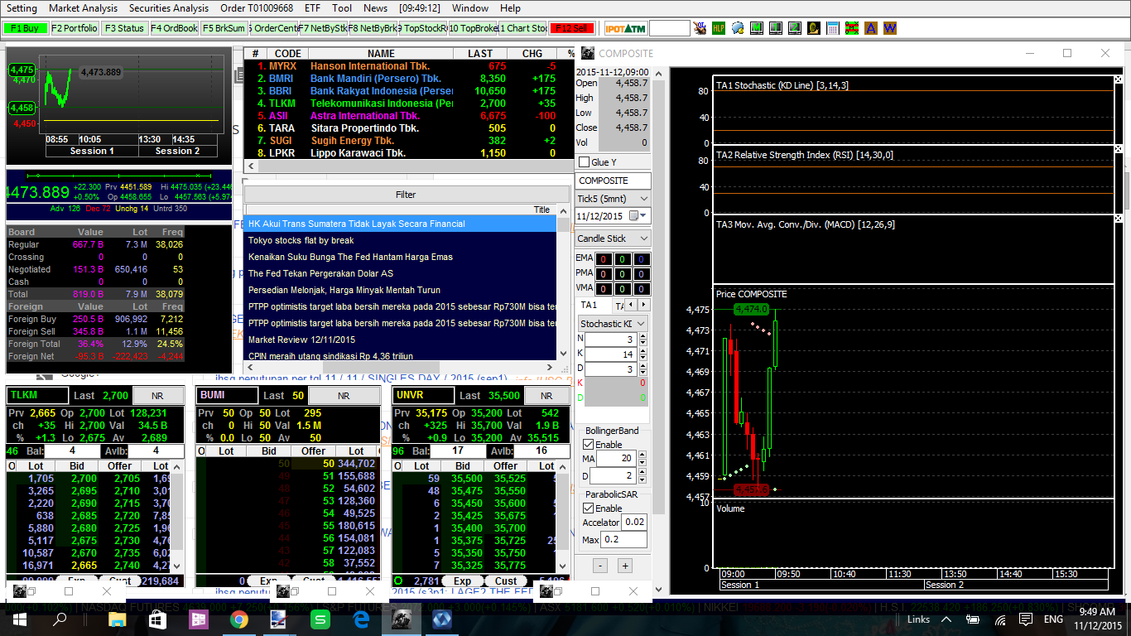Click the blue A toolbar icon
The image size is (1131, 636).
[870, 28]
